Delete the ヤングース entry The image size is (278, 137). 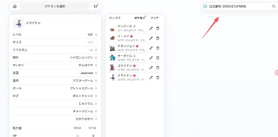pyautogui.click(x=158, y=28)
